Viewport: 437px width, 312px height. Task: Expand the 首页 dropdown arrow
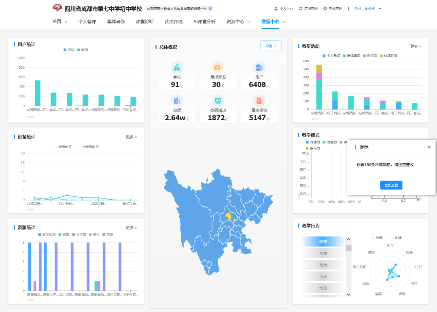point(65,22)
